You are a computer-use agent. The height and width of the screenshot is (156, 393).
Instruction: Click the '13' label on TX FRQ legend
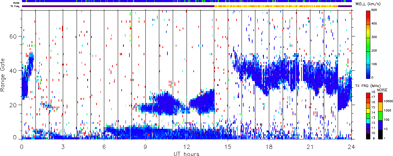coord(374,117)
